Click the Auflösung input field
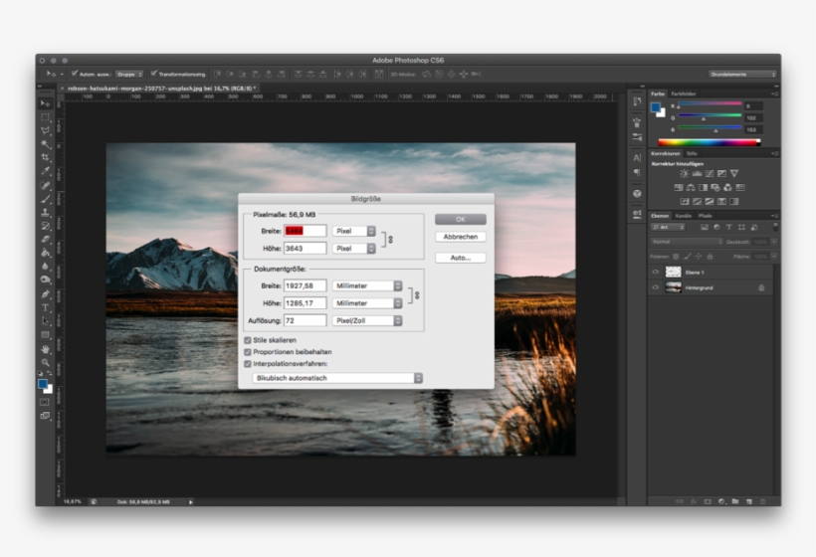 [305, 320]
